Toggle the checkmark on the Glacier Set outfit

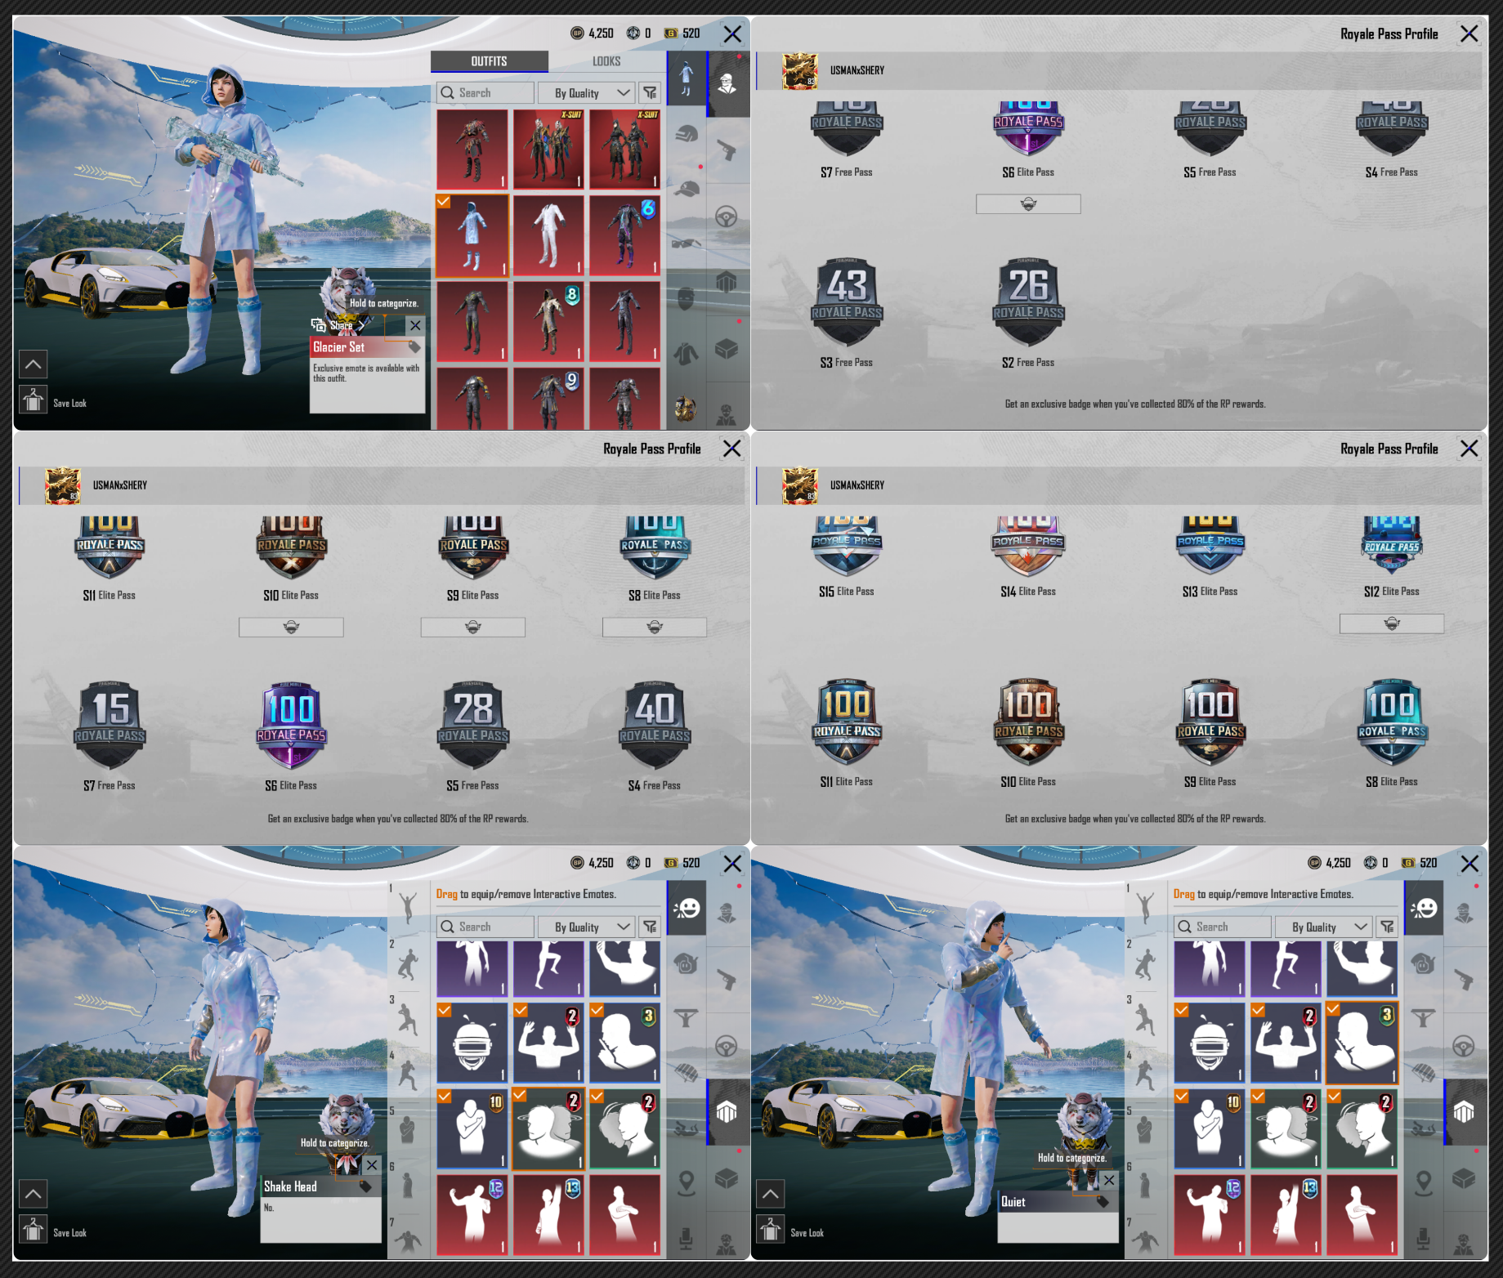pos(443,201)
